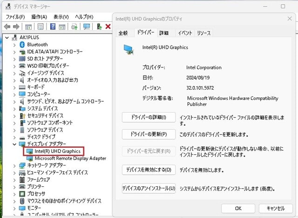Expand the システム デバイス node
The width and height of the screenshot is (298, 218).
pos(14,109)
